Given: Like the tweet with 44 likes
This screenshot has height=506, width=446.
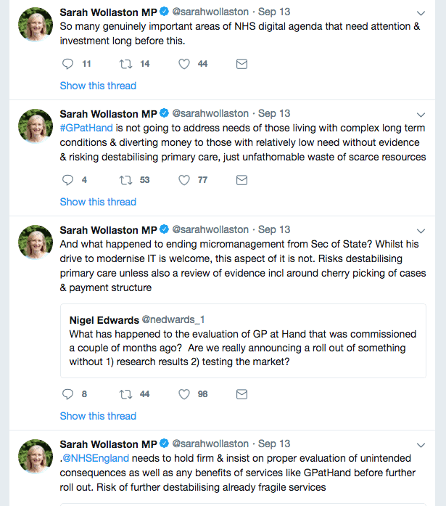Looking at the screenshot, I should click(184, 64).
